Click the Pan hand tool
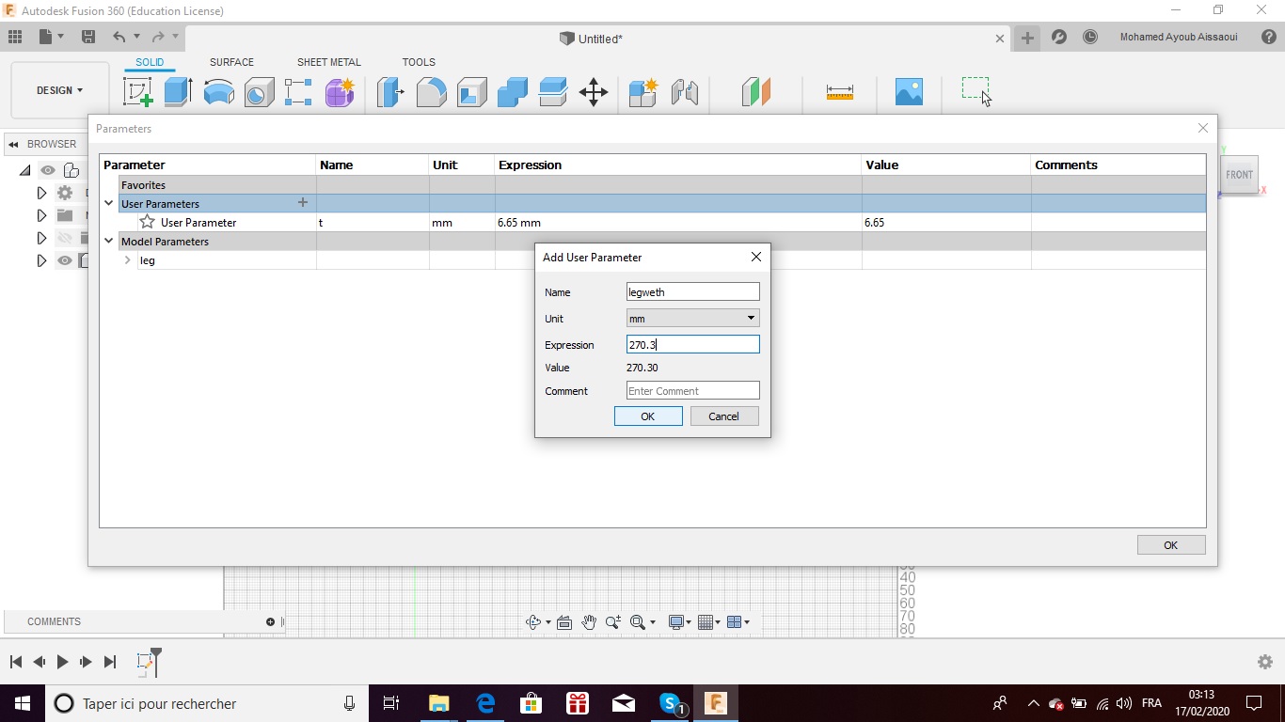Viewport: 1285px width, 722px height. pyautogui.click(x=589, y=621)
